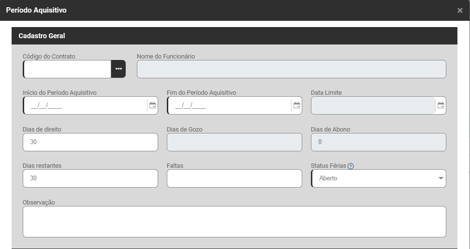Screen dimensions: 470x249
Task: Click the Status Férias help icon
Action: click(x=351, y=166)
